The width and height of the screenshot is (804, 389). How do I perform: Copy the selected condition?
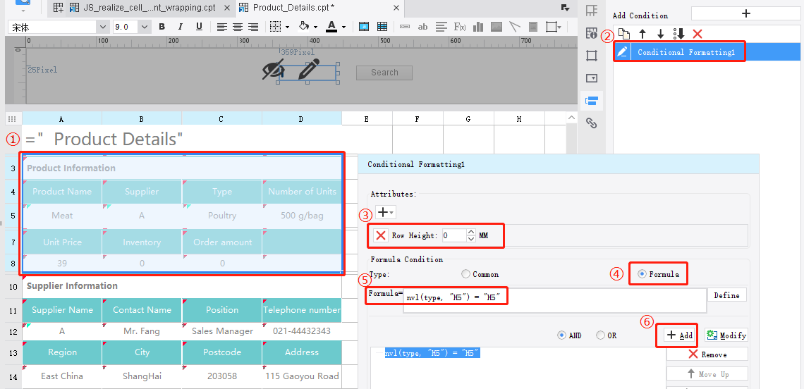(x=623, y=34)
